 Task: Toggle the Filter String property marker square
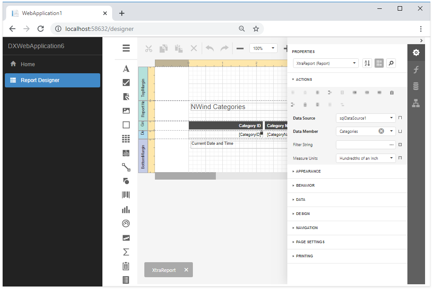click(x=400, y=144)
